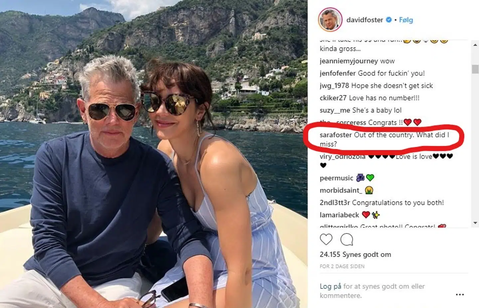Viewport: 479px width, 308px height.
Task: Click the blue verified badge beside davidfoster
Action: (x=388, y=20)
